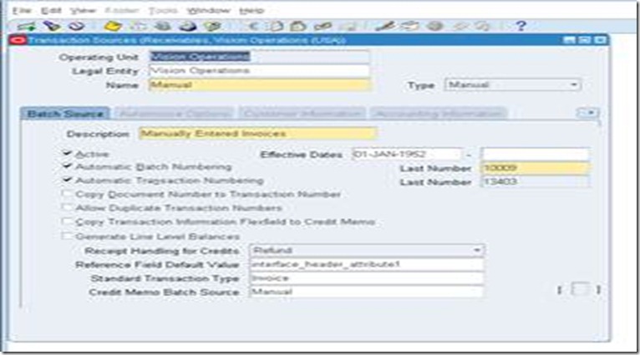Open the Help menu
Viewport: 640px width, 355px height.
[x=251, y=11]
